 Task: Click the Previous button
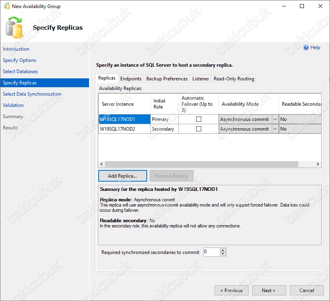(x=231, y=291)
